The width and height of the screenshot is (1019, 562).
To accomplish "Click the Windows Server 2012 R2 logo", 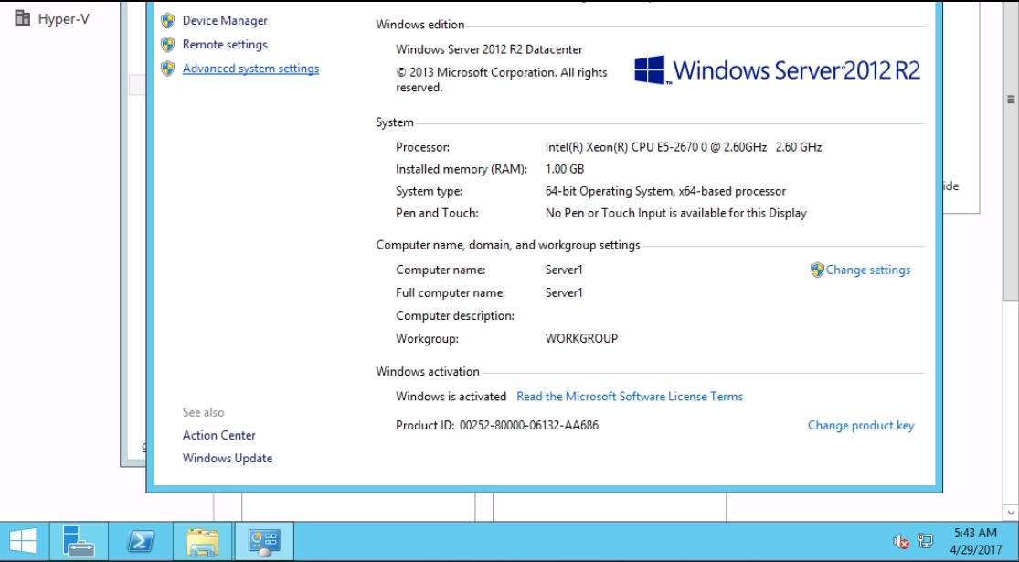I will [777, 70].
